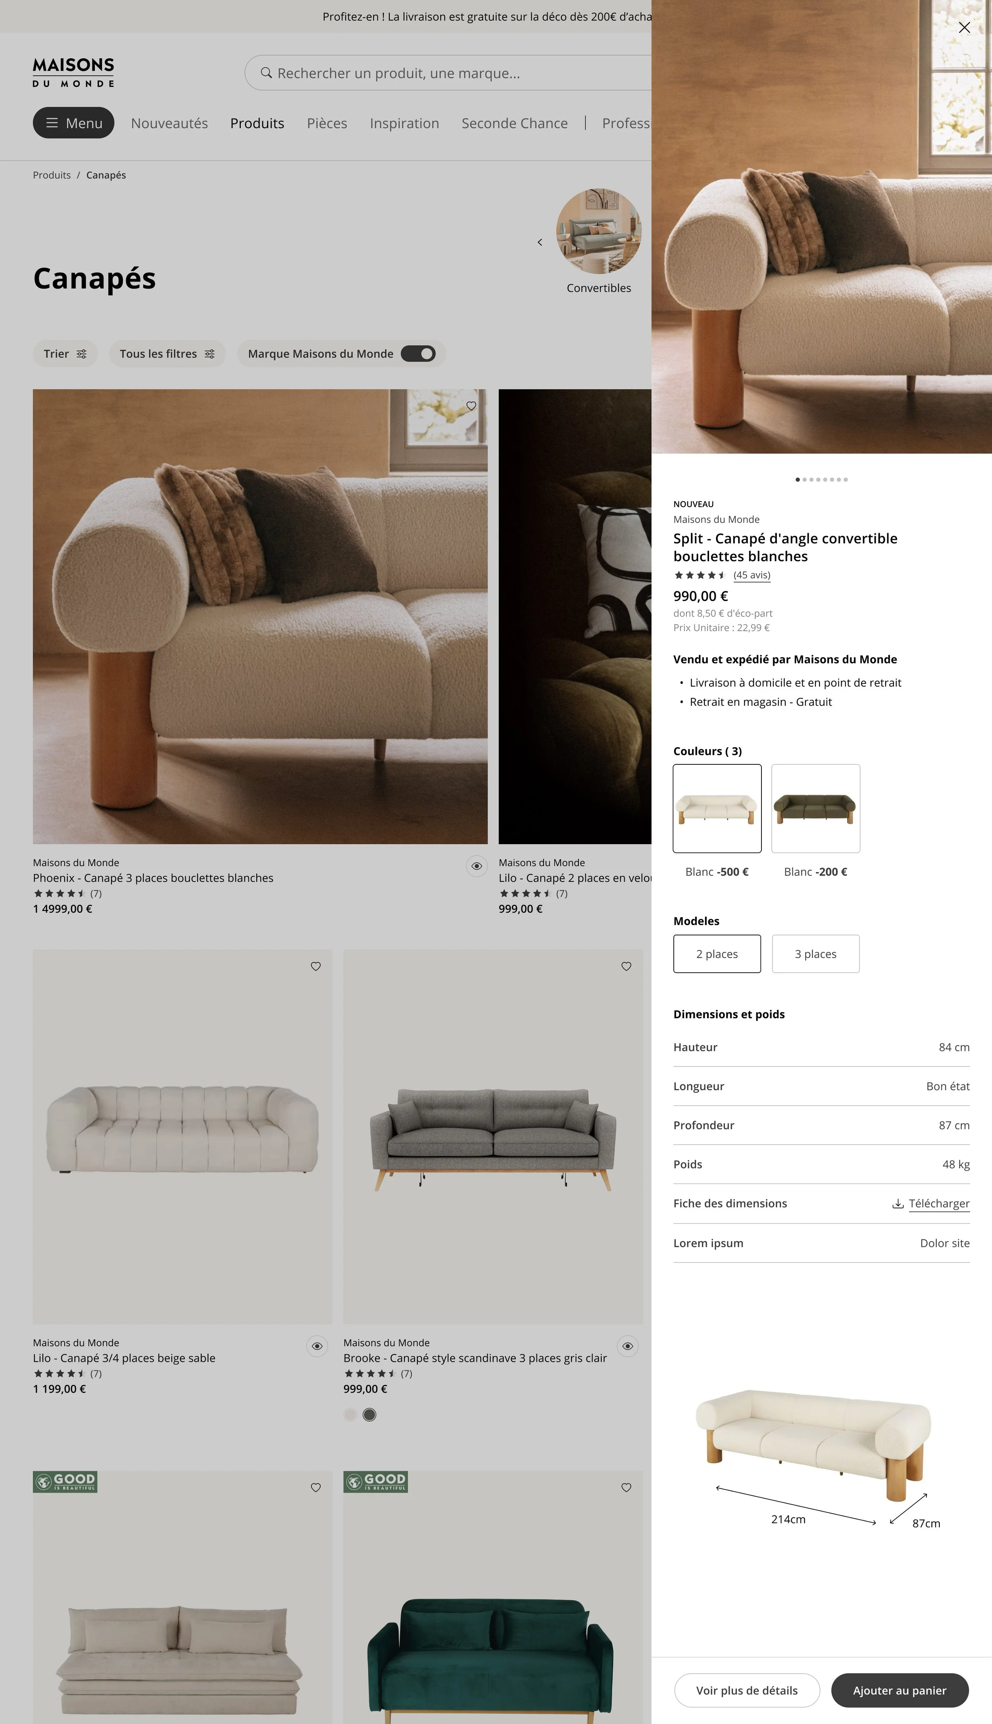Select the 2 places model option
Screen dimensions: 992x1724
(717, 953)
